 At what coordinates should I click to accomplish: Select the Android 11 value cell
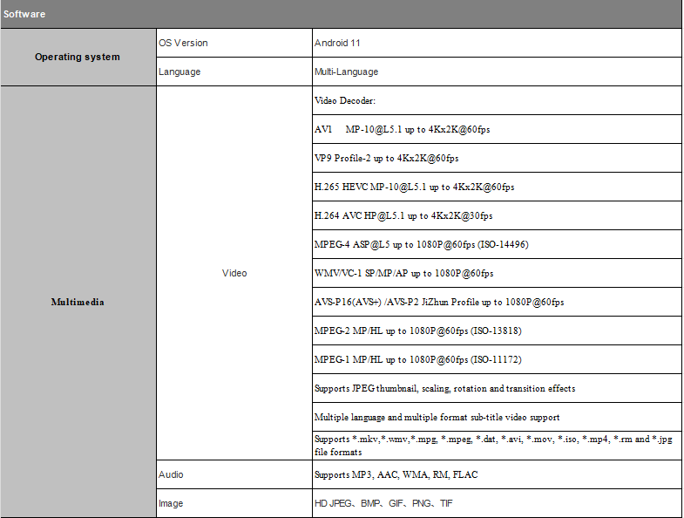(x=337, y=43)
